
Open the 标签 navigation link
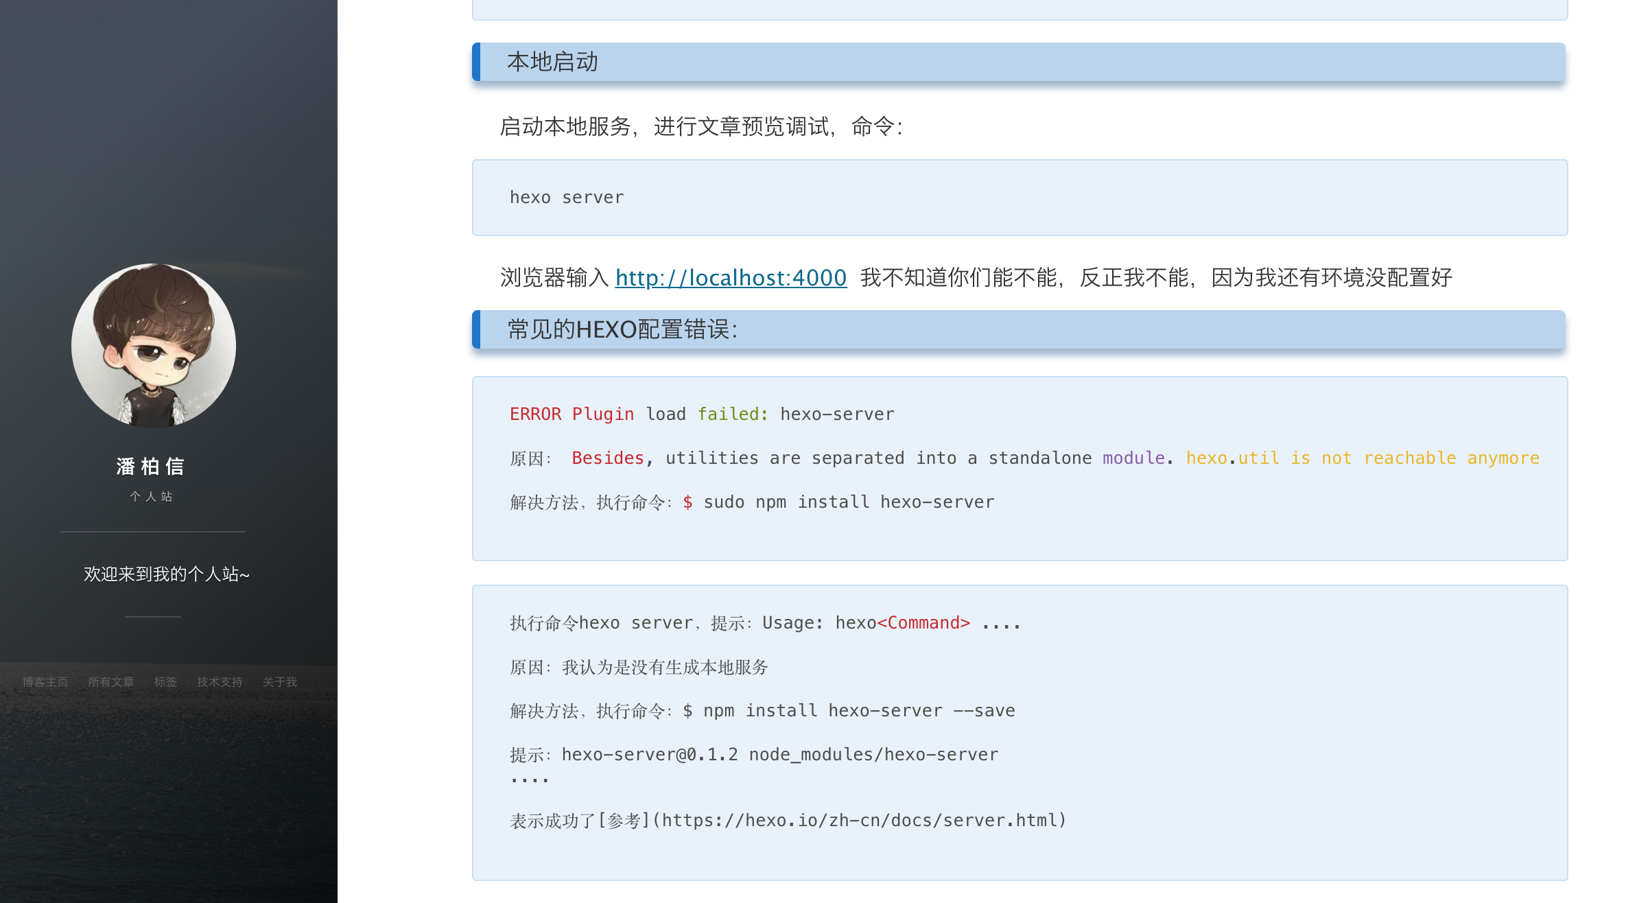point(165,681)
